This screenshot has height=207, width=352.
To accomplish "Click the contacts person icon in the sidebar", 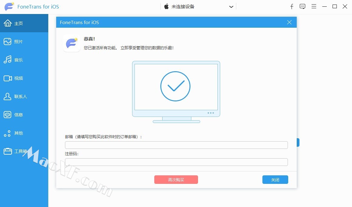I will (x=7, y=96).
